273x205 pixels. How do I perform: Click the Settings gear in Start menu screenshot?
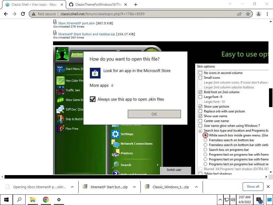(x=115, y=134)
